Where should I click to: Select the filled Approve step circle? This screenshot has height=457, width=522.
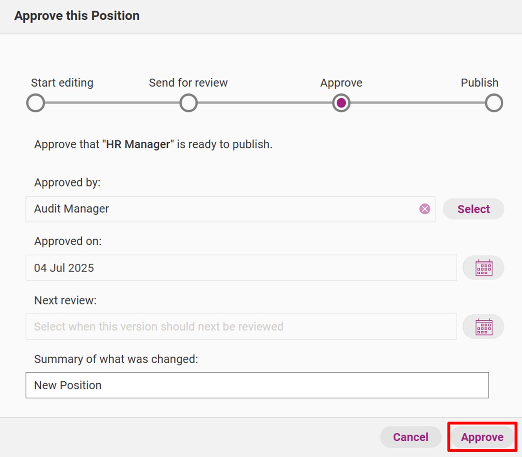coord(341,103)
